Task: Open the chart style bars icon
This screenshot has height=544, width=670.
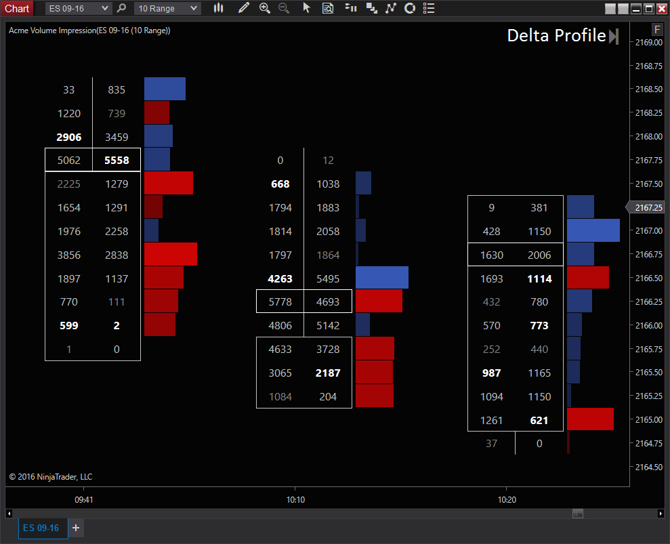Action: click(218, 8)
